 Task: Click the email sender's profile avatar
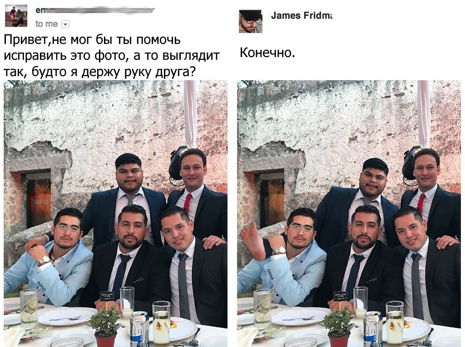point(16,16)
